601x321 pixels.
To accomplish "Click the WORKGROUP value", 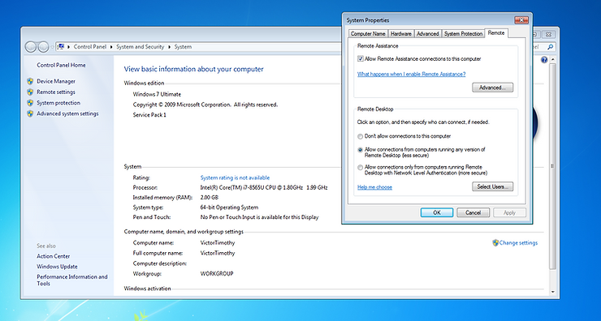I will pyautogui.click(x=217, y=273).
